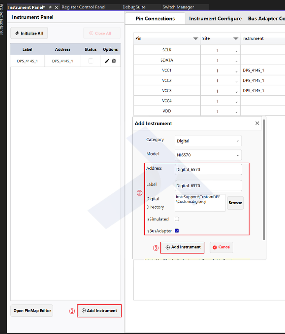The height and width of the screenshot is (334, 285).
Task: Click Browse for the Digital Directory
Action: click(x=235, y=203)
